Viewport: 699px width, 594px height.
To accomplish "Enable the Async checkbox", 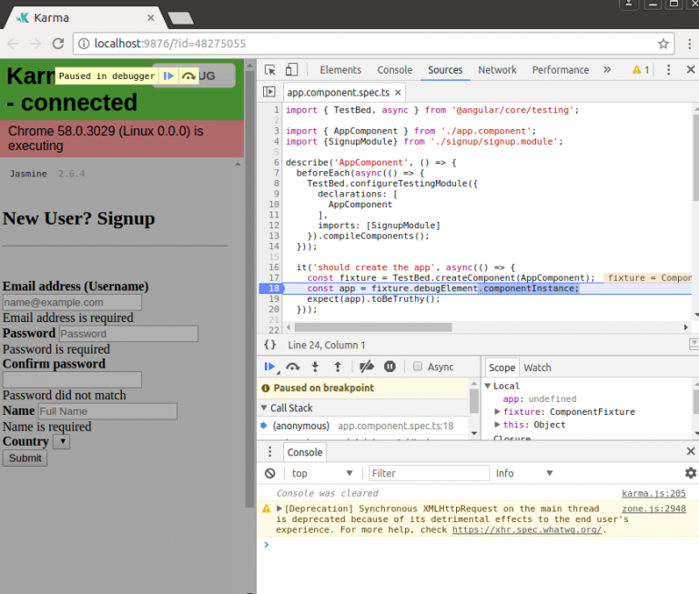I will pos(418,367).
